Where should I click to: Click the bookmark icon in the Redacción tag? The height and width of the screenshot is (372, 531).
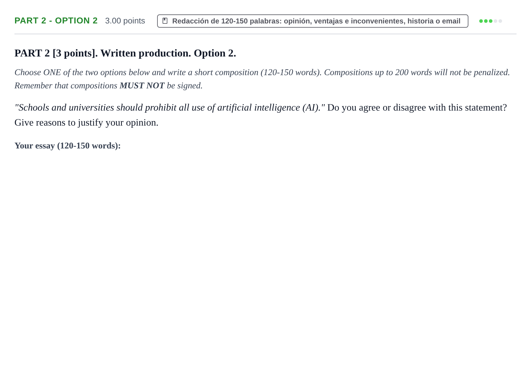click(165, 21)
